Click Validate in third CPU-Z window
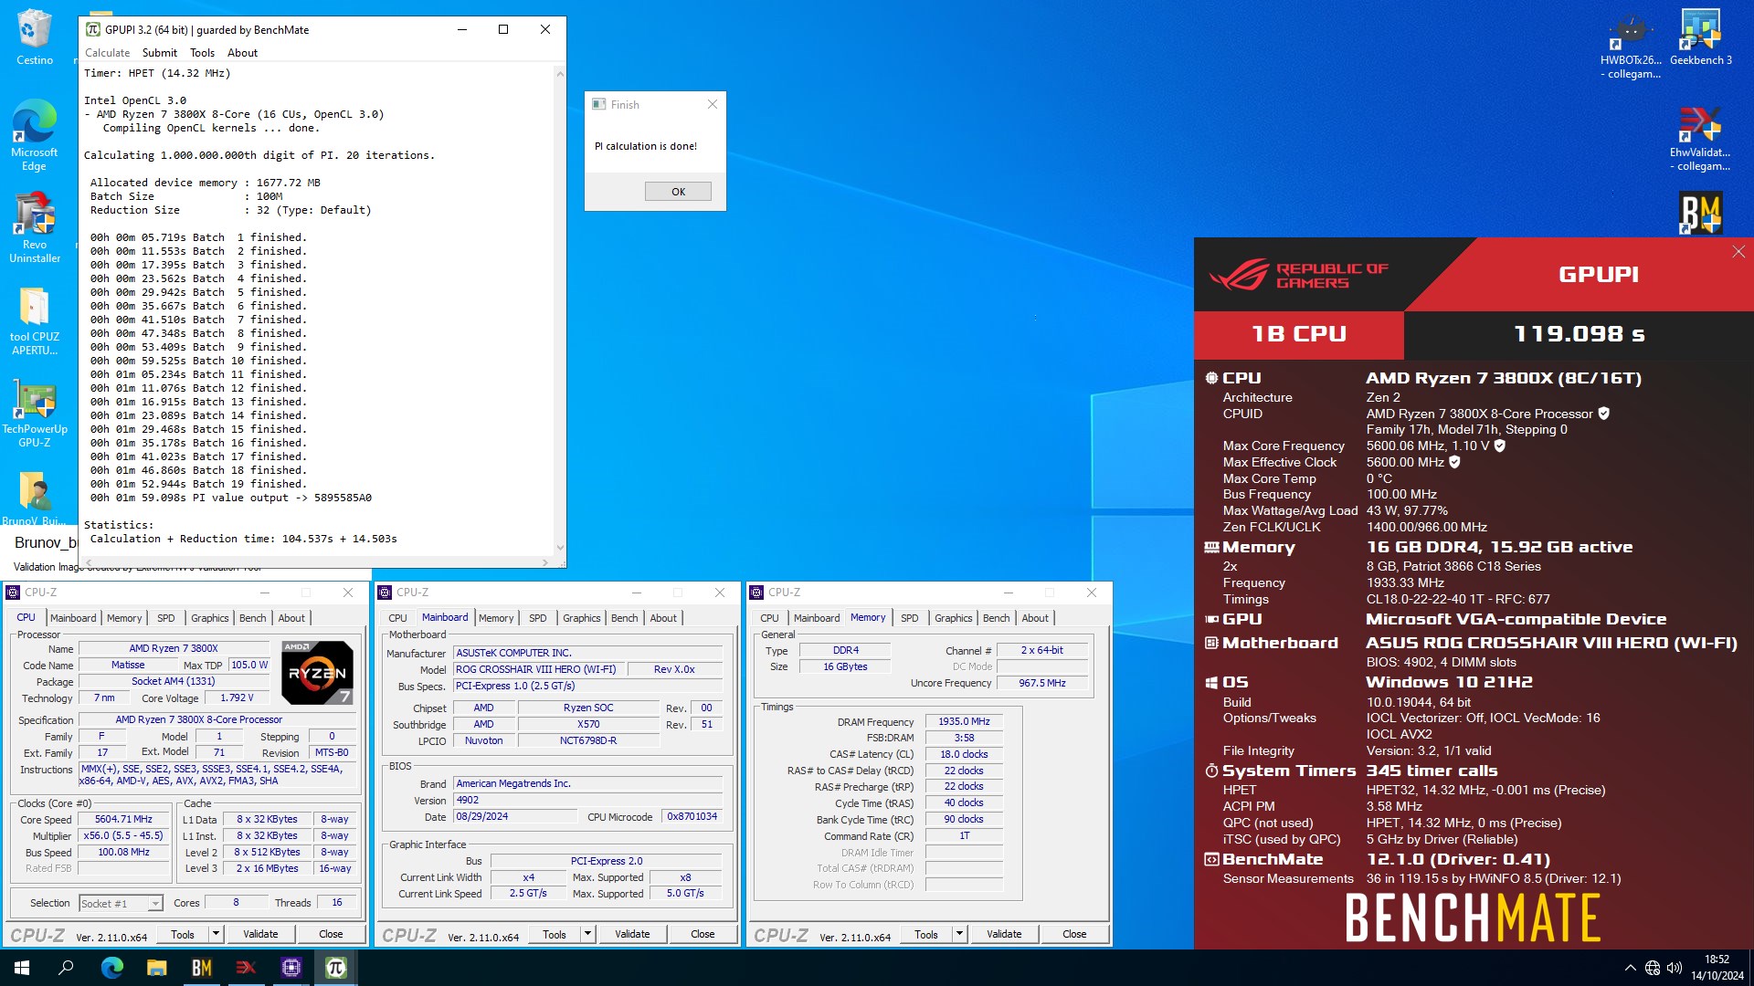 click(1004, 934)
